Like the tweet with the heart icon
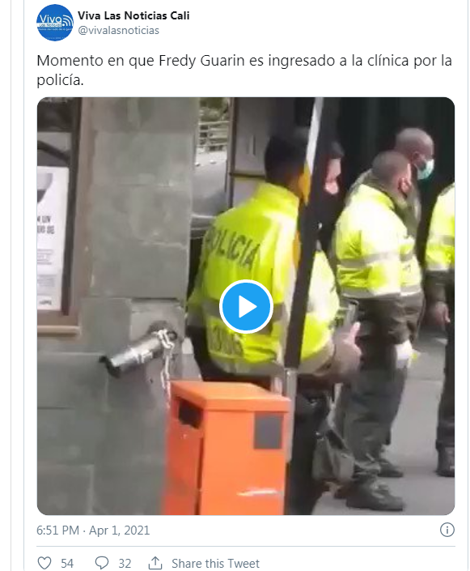Screen dimensions: 470x571 coord(44,563)
